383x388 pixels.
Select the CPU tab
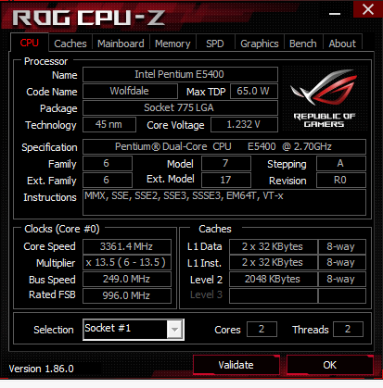[30, 43]
